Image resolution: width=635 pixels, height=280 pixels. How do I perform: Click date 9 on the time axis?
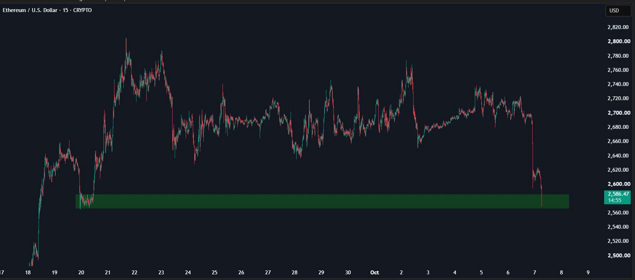pyautogui.click(x=588, y=273)
